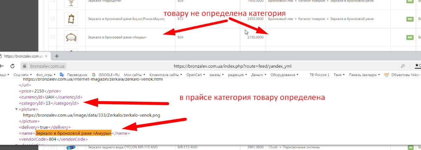Open thumbnail of CYCLON rear-view mirror
This screenshot has height=150, width=421.
(71, 148)
